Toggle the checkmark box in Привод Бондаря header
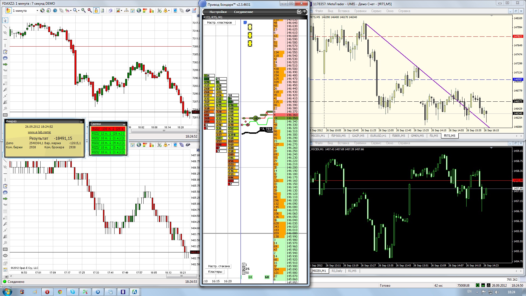The width and height of the screenshot is (526, 296). pos(299,12)
